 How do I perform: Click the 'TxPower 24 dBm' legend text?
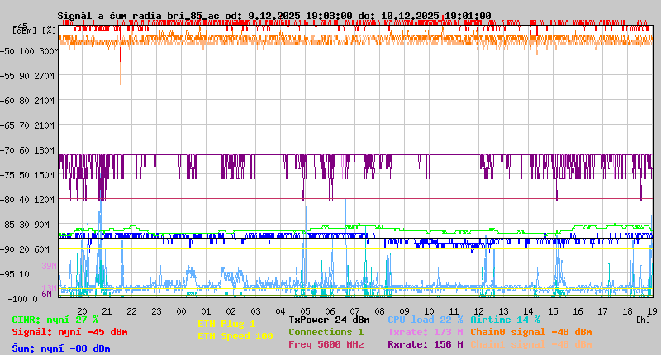[x=329, y=319]
